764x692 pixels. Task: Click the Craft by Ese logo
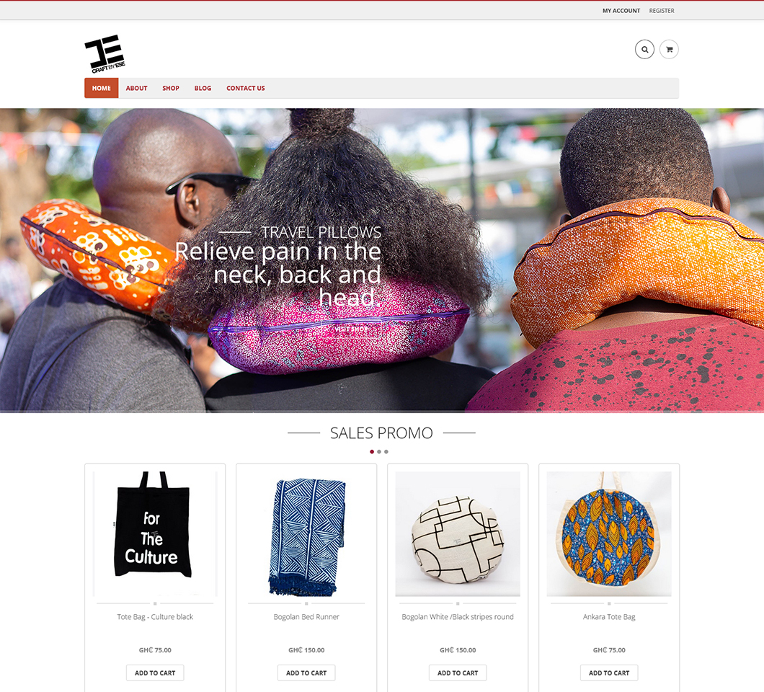105,53
